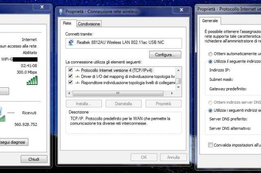Click the Server DNS preferito: label
Viewport: 261px width, 173px height.
[x=228, y=119]
